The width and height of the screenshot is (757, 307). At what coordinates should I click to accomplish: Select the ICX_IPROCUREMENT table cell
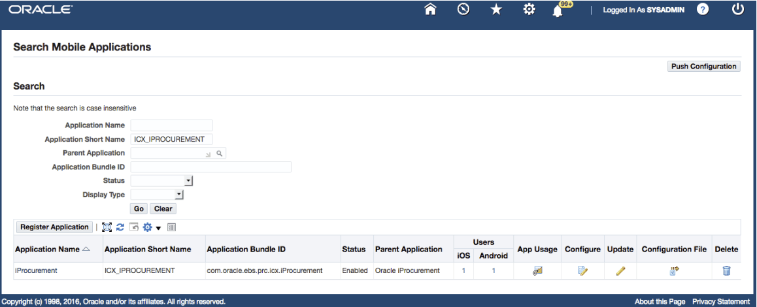[139, 271]
